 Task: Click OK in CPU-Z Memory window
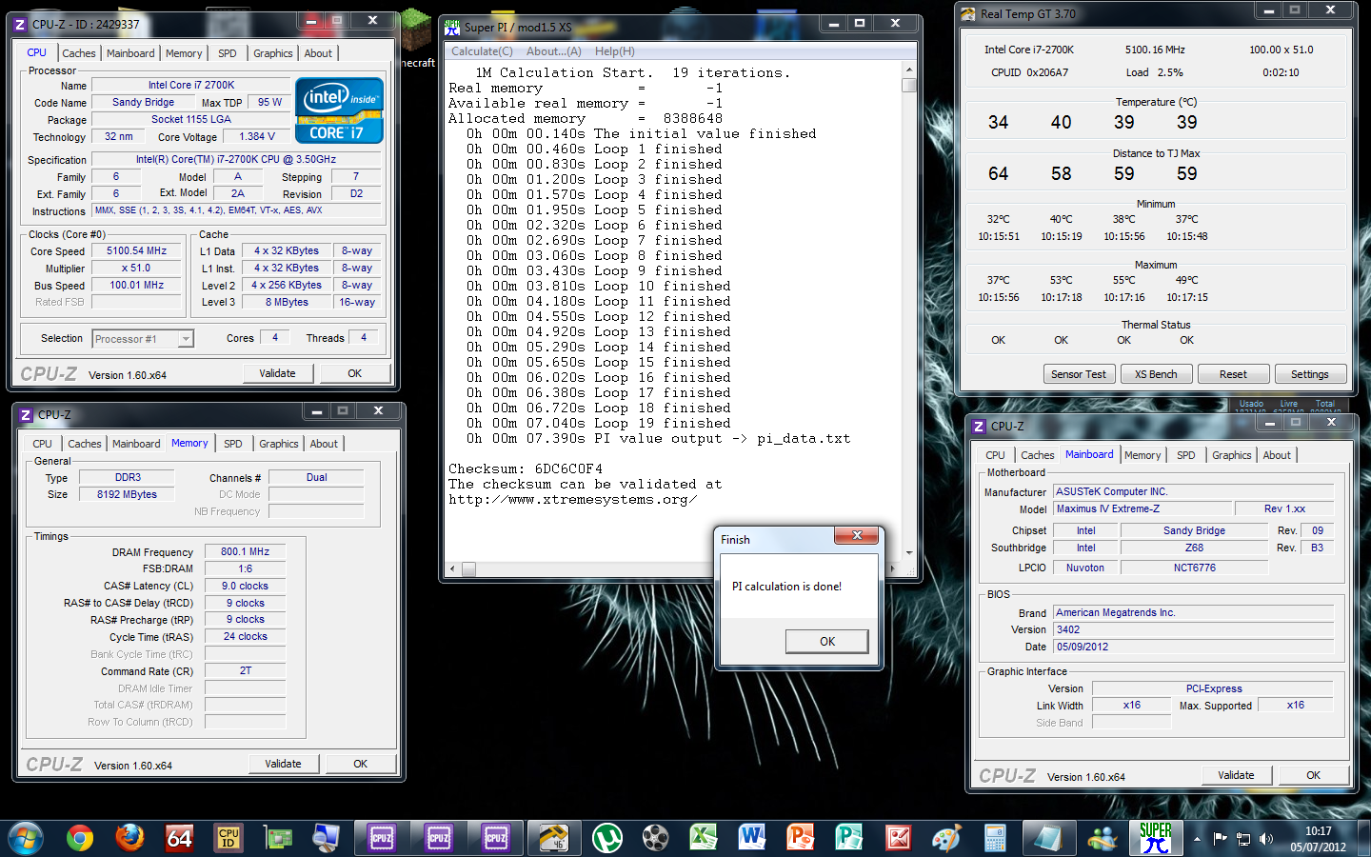pyautogui.click(x=360, y=764)
